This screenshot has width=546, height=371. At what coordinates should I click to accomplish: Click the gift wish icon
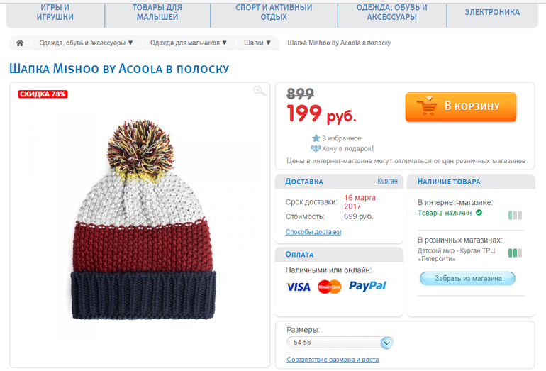(316, 149)
